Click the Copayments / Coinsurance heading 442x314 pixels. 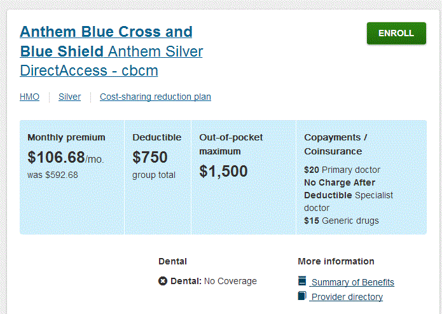coord(336,144)
